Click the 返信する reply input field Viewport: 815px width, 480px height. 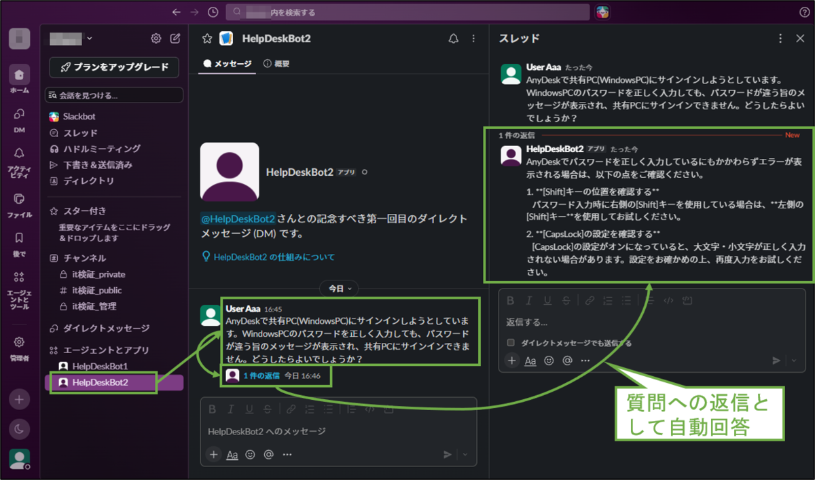pyautogui.click(x=652, y=322)
